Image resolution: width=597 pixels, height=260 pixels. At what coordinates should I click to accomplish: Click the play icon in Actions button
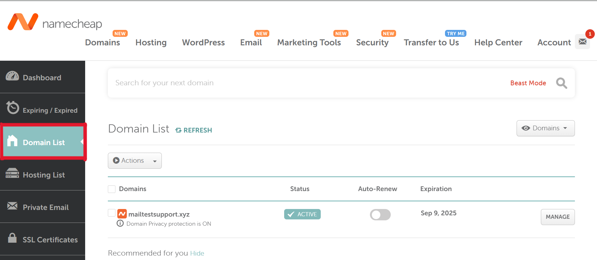(116, 161)
